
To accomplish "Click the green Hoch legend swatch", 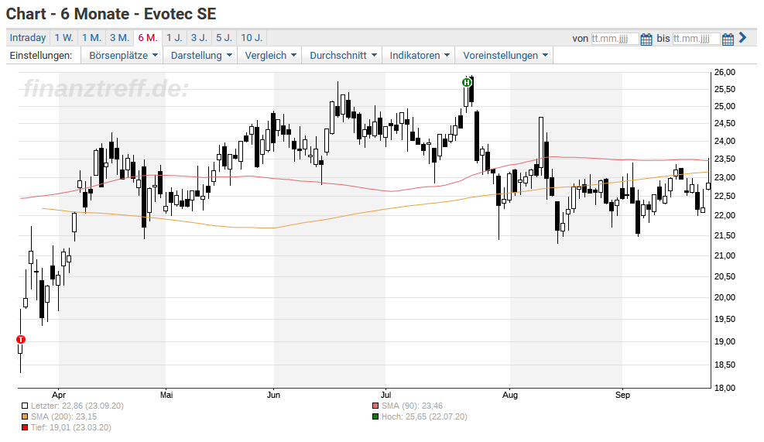I will (x=375, y=416).
